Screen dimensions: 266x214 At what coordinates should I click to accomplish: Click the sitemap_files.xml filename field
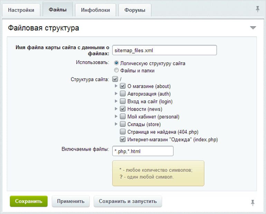(x=164, y=50)
